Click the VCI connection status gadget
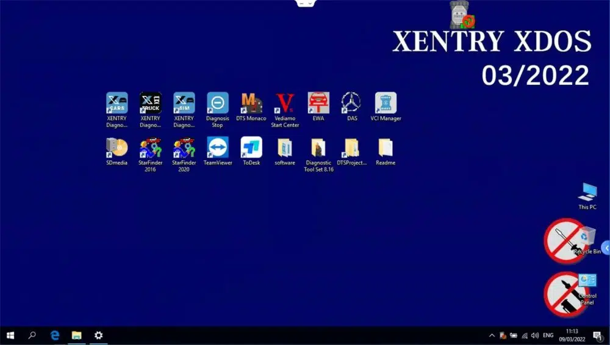This screenshot has height=345, width=610. pos(462,15)
